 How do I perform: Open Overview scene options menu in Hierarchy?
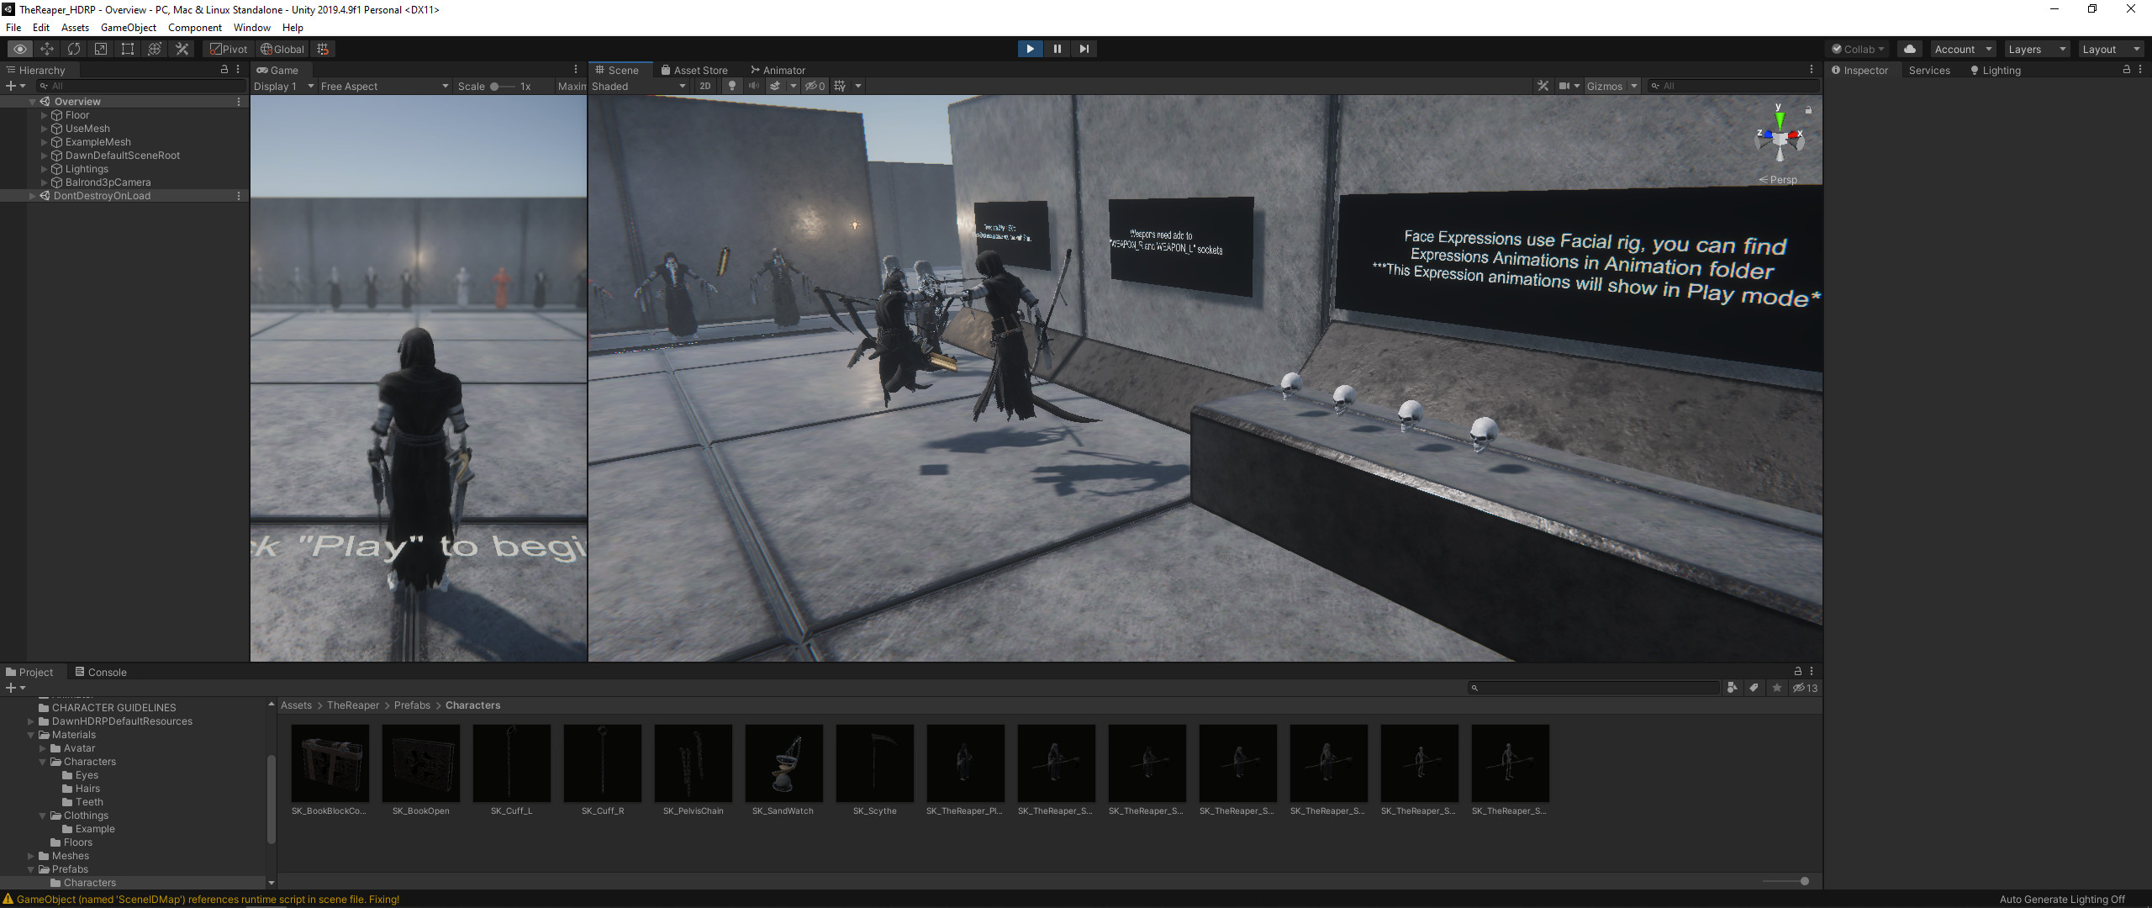pyautogui.click(x=239, y=102)
